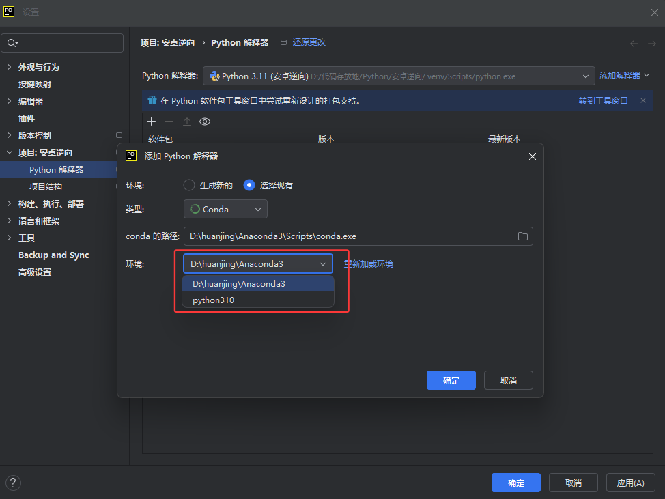This screenshot has width=665, height=499.
Task: Click 取消 at bottom of Settings window
Action: tap(574, 483)
